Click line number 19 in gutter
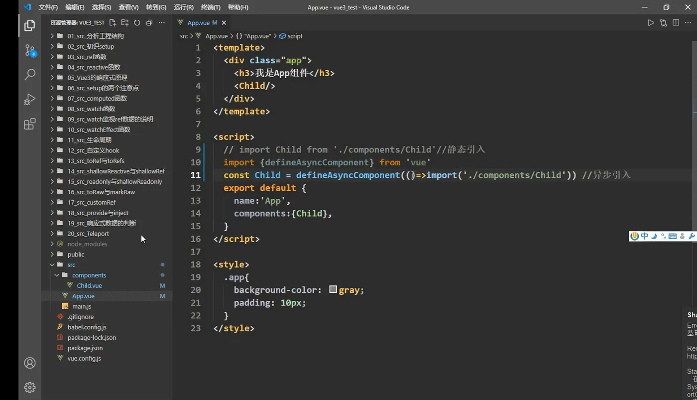The height and width of the screenshot is (400, 697). (195, 277)
